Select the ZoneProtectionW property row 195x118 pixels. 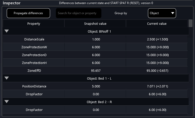tap(34, 47)
